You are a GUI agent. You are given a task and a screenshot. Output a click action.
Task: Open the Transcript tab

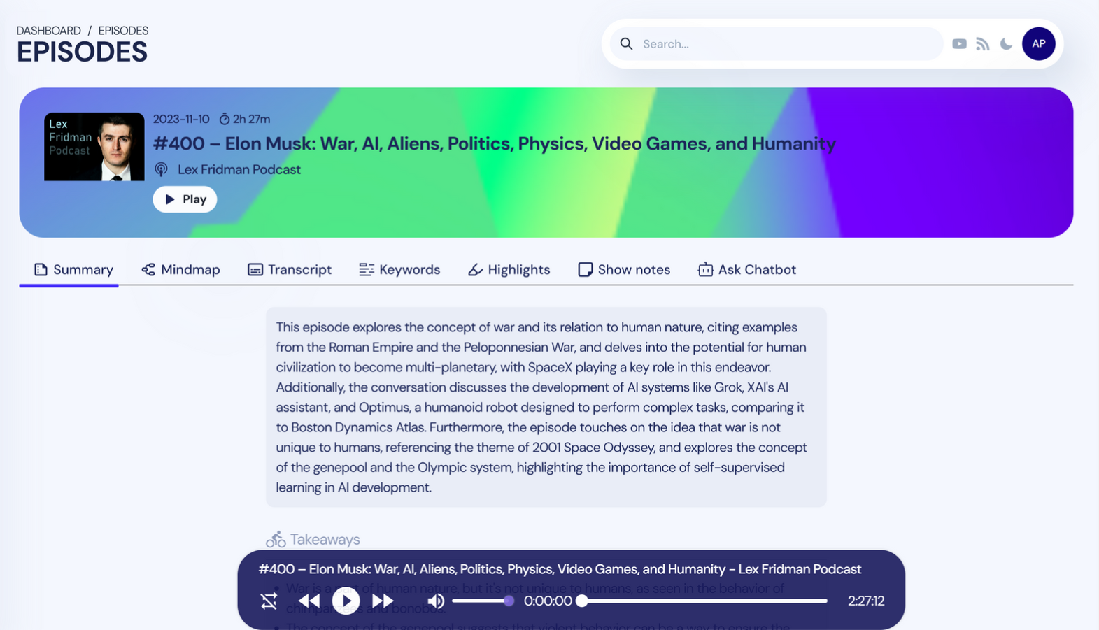coord(290,270)
